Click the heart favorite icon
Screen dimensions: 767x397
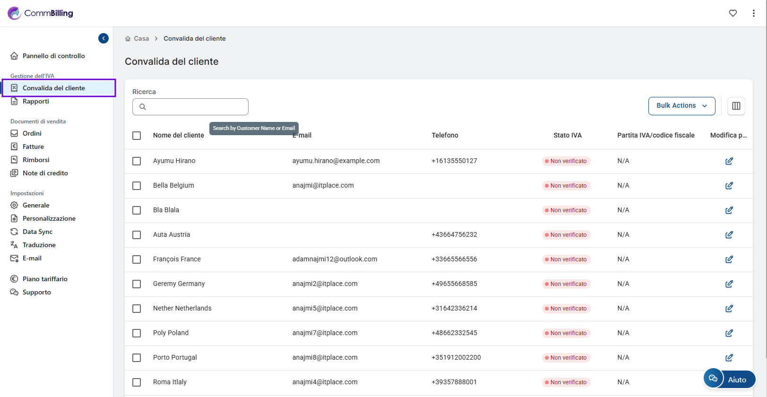pyautogui.click(x=733, y=13)
